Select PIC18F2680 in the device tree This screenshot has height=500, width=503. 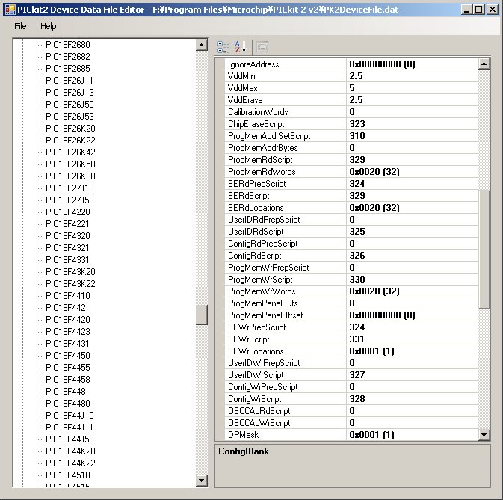(x=68, y=45)
